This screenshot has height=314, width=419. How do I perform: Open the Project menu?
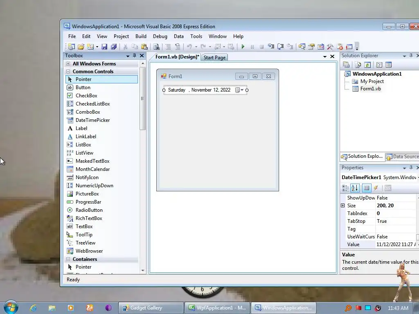point(121,36)
